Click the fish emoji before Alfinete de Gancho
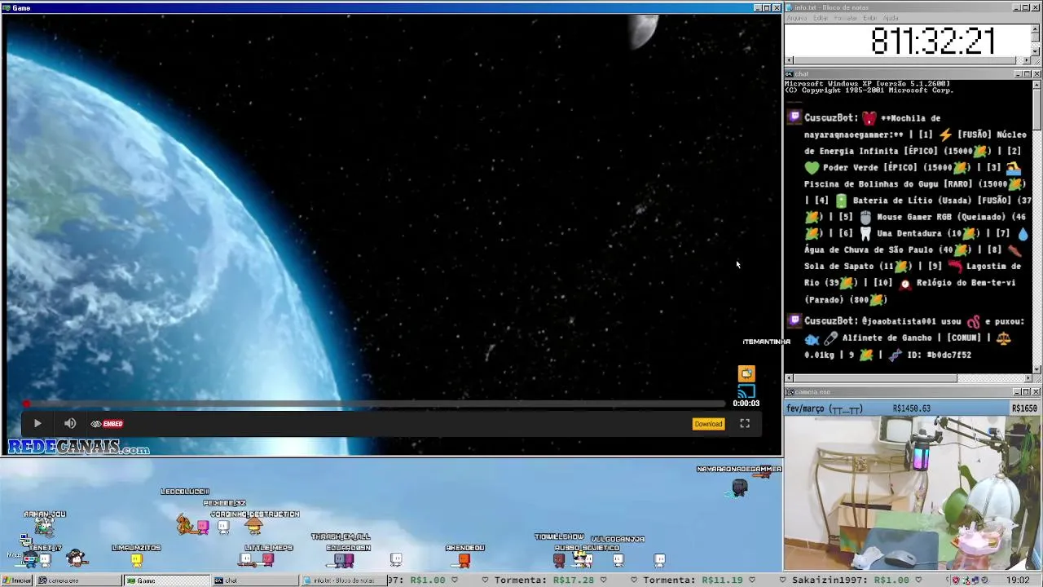Screen dimensions: 1043x587 click(812, 338)
